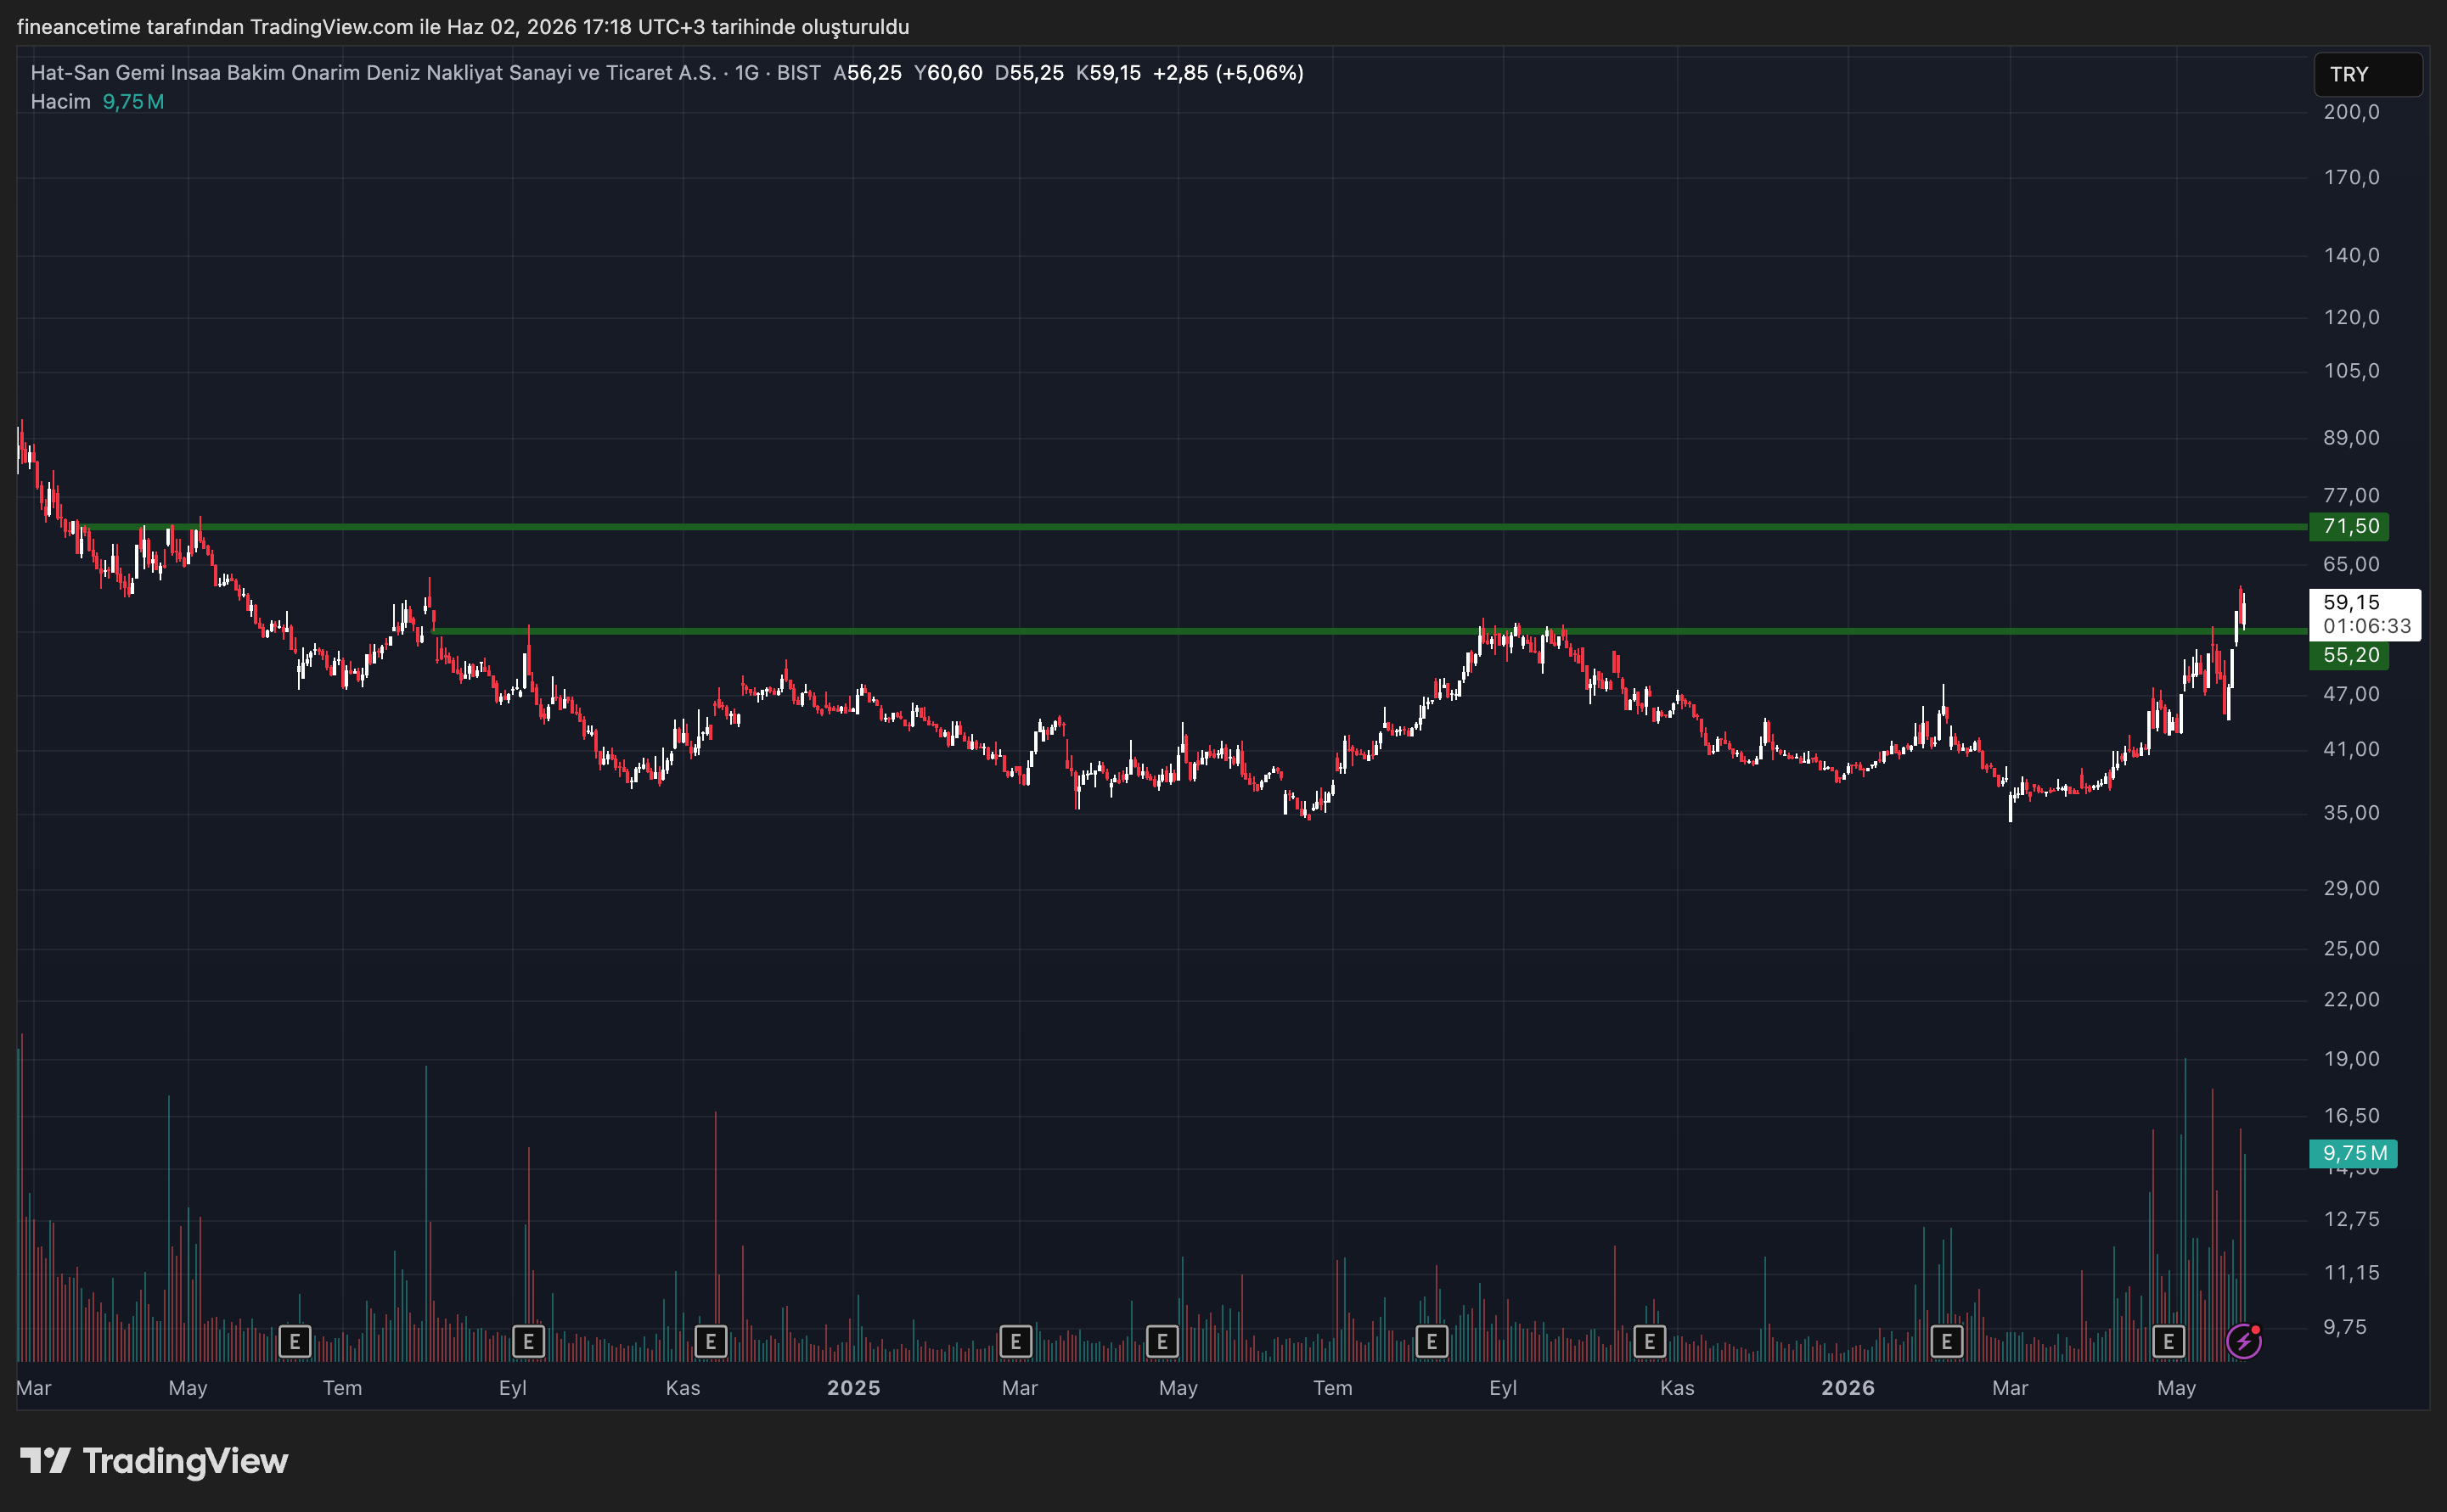Screen dimensions: 2447x1512
Task: Click the 2025 year label on time axis
Action: tap(853, 1388)
